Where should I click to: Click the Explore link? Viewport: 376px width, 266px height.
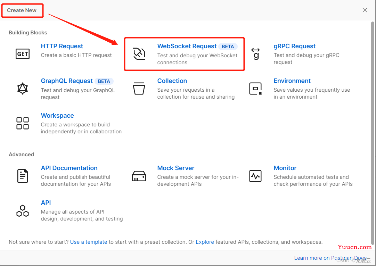[205, 242]
